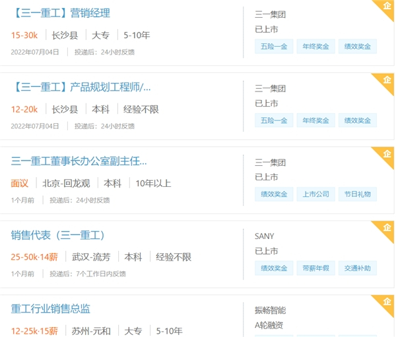396x337 pixels.
Task: Click 绩效奖金 tag in 销售代表 card
Action: pos(274,268)
